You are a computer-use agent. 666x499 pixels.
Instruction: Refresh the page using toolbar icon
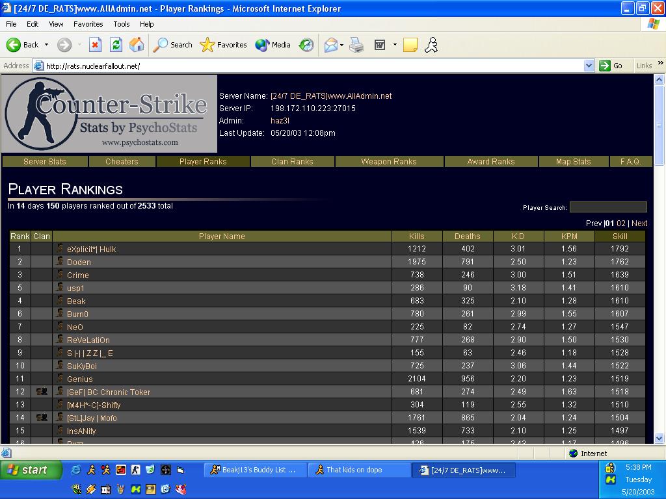pos(116,45)
